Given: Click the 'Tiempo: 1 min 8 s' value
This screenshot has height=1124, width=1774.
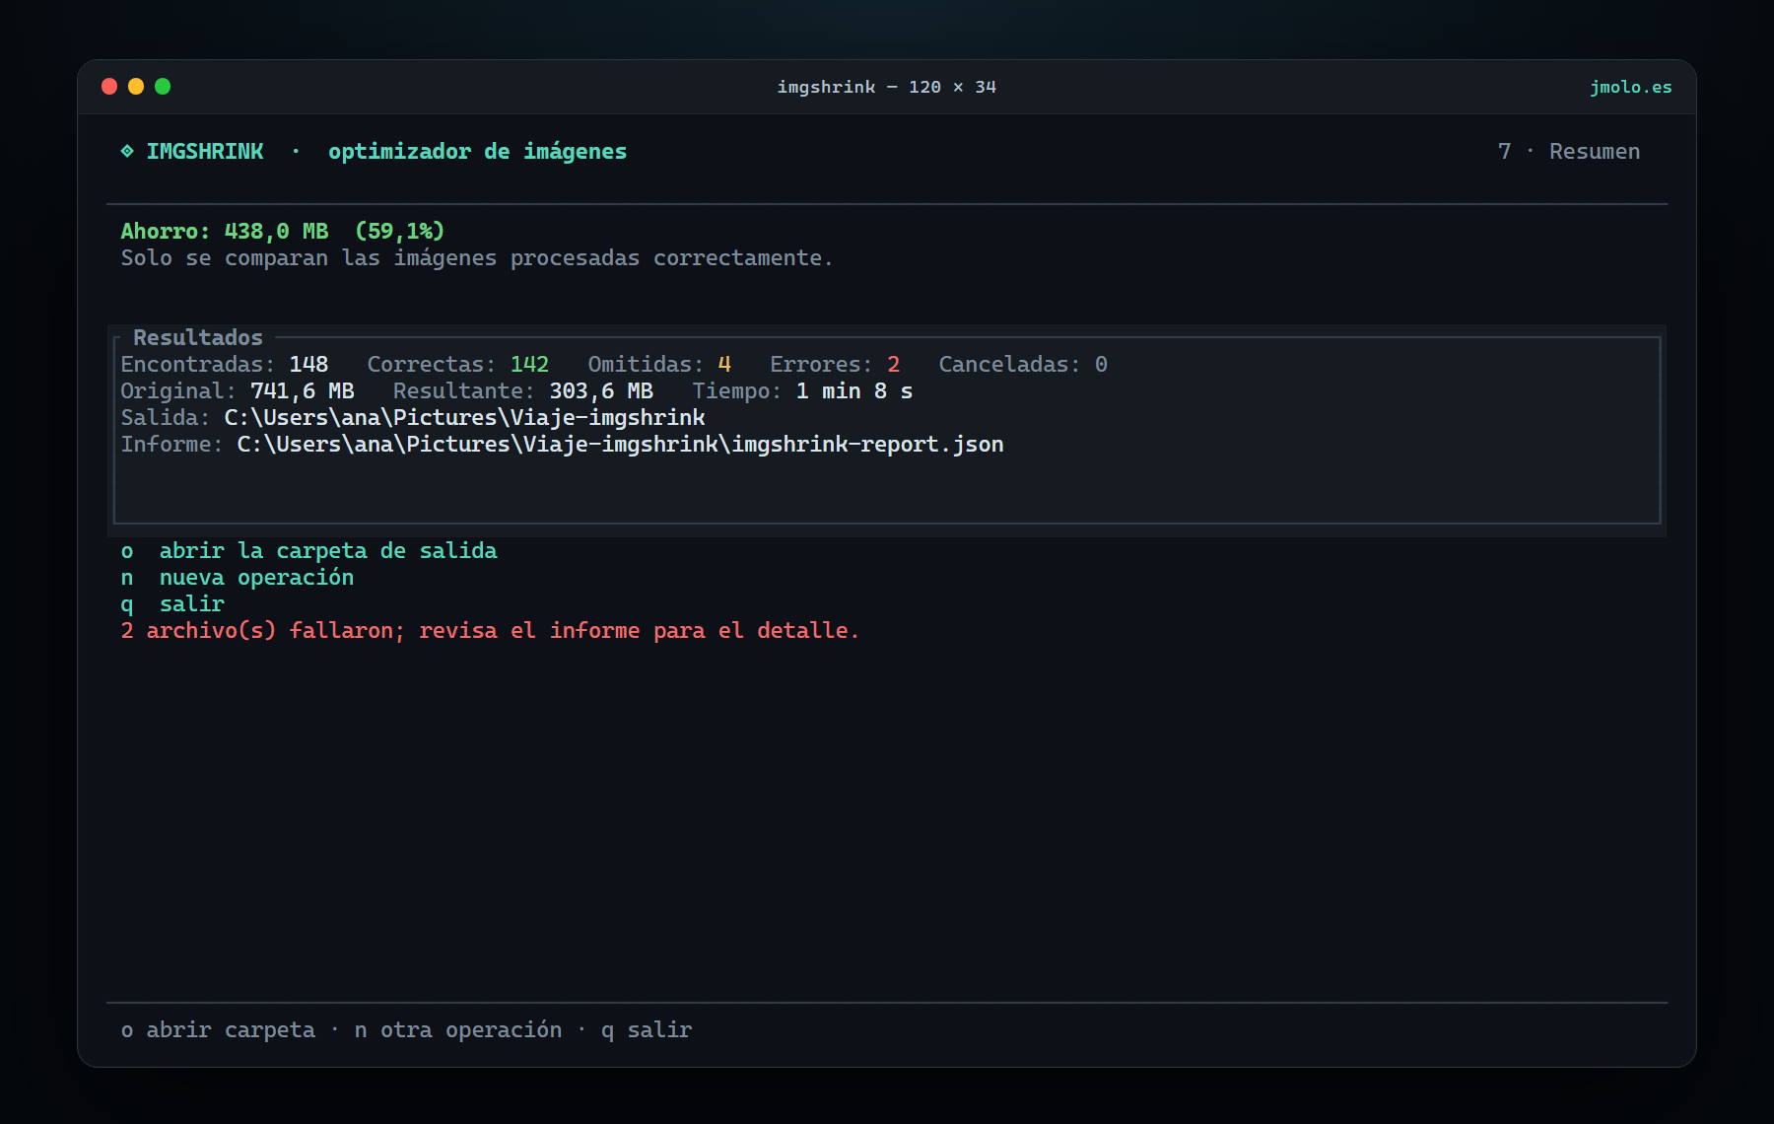Looking at the screenshot, I should coord(802,390).
